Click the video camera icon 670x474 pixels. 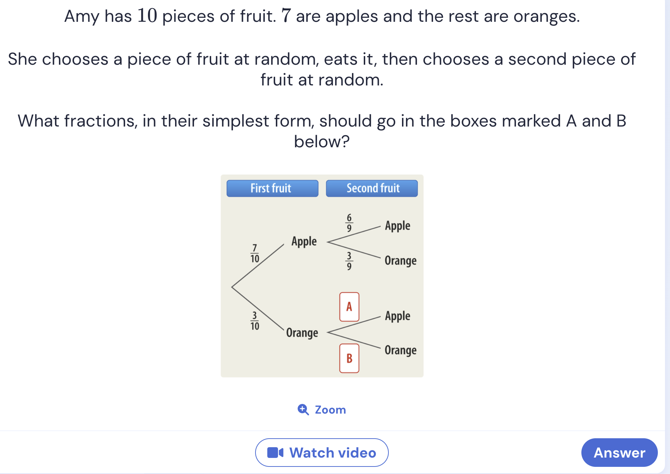tap(275, 453)
